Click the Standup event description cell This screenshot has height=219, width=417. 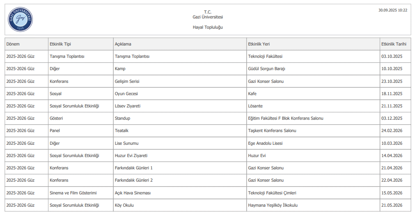point(122,118)
